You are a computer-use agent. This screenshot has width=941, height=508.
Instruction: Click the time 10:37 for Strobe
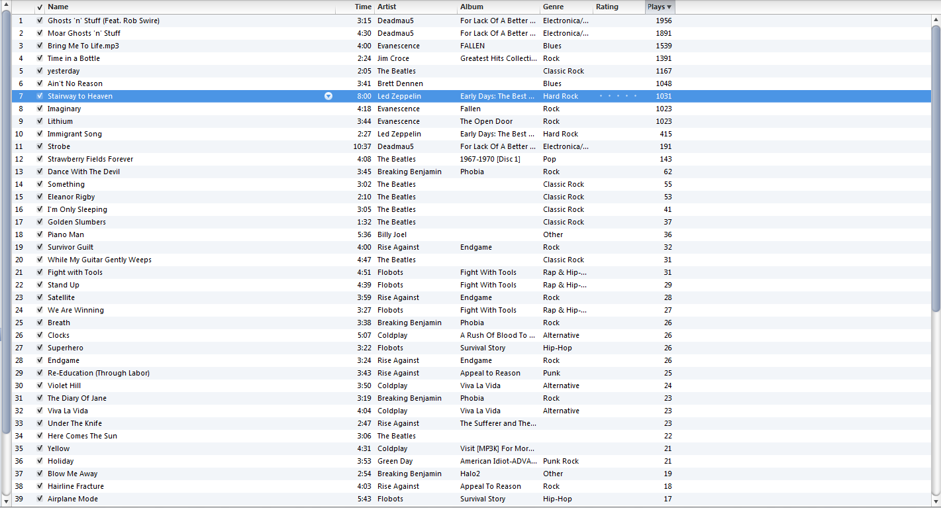(362, 146)
